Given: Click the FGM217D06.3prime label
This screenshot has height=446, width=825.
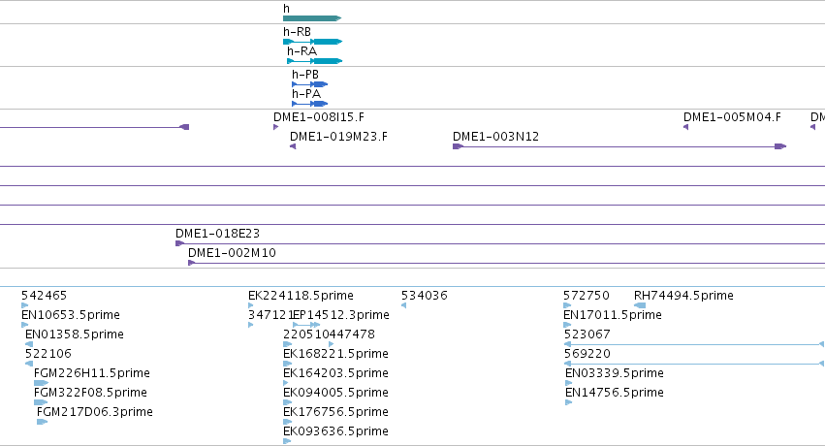Looking at the screenshot, I should point(95,412).
